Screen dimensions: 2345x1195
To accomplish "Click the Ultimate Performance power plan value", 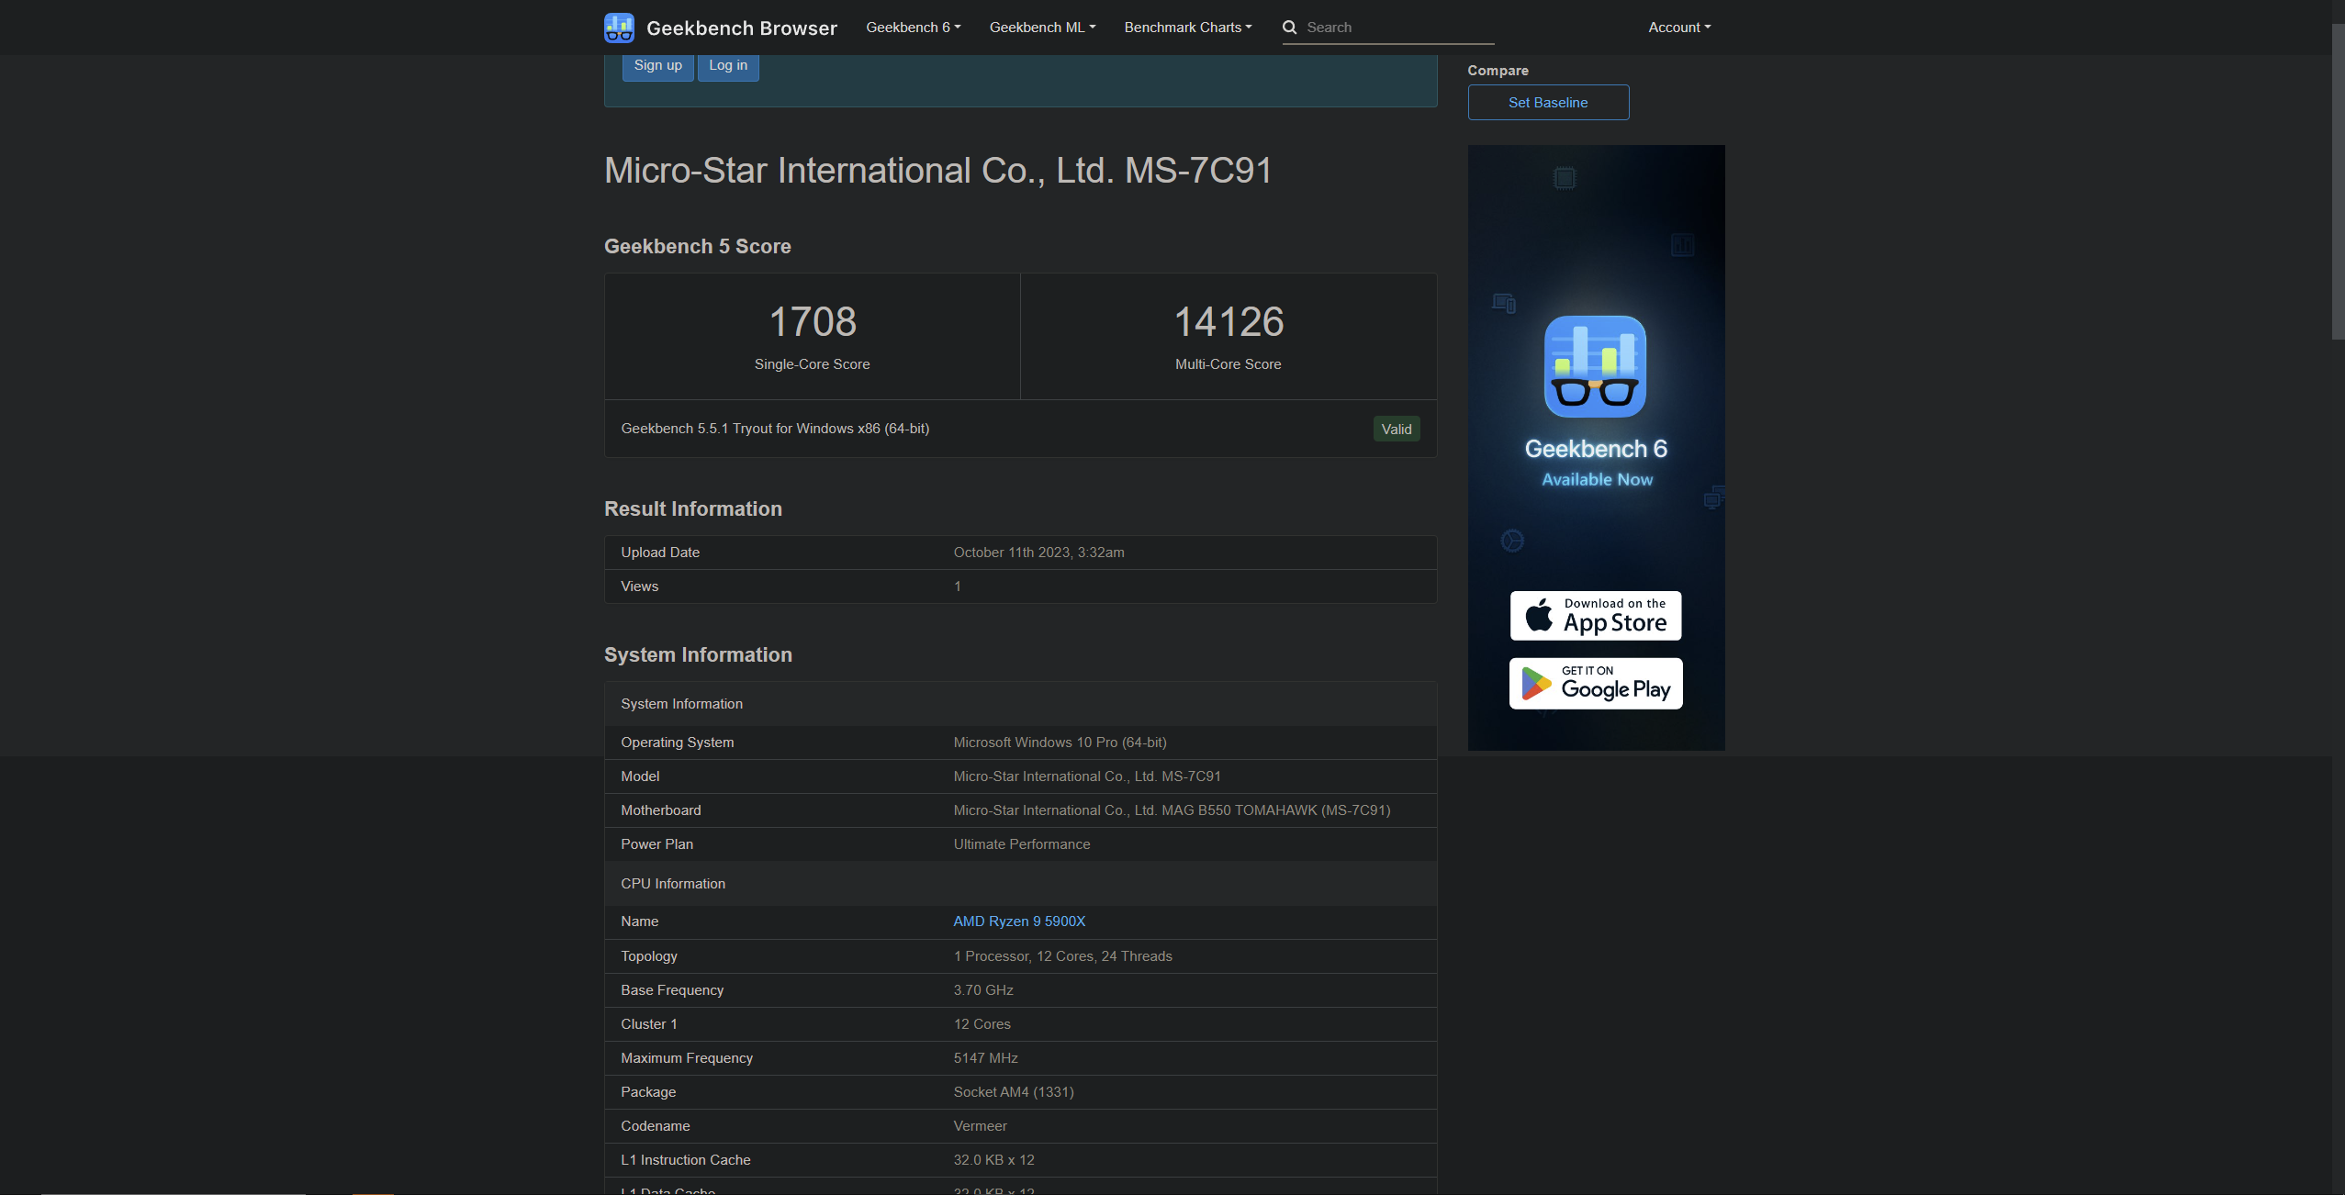I will click(1022, 844).
